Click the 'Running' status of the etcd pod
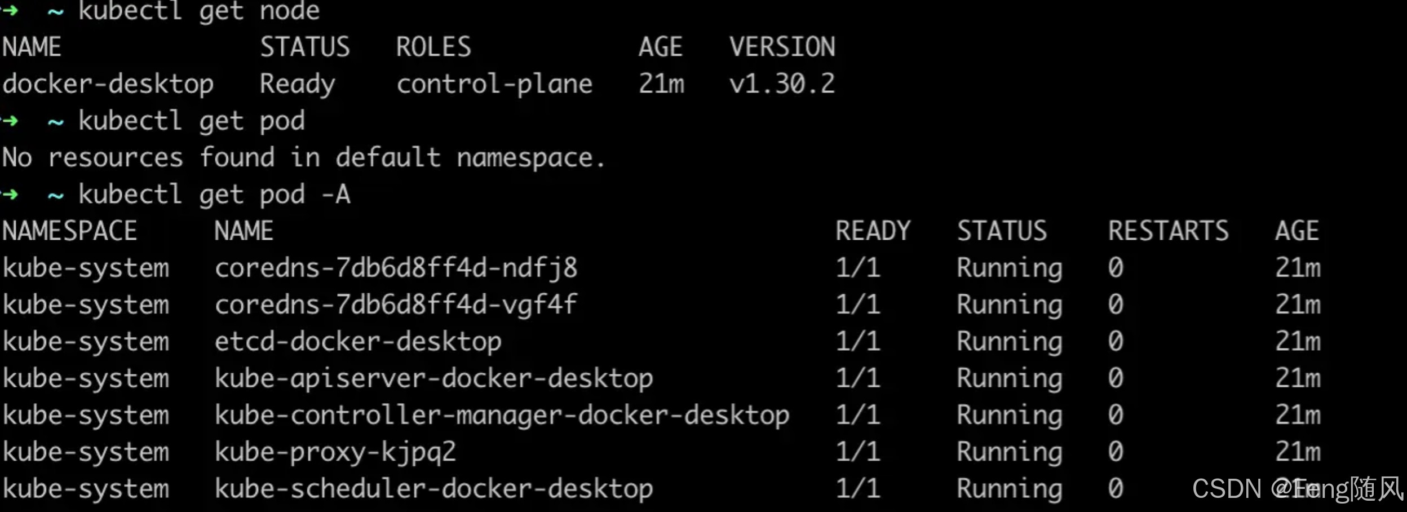The width and height of the screenshot is (1407, 512). pos(1009,342)
